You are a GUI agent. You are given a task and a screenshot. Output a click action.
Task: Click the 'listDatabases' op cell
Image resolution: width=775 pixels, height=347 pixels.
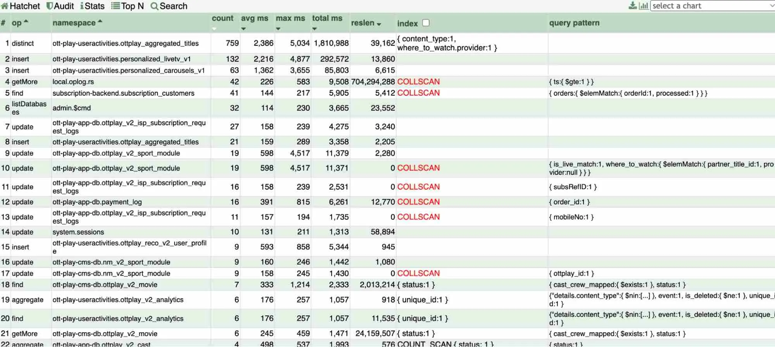tap(29, 108)
